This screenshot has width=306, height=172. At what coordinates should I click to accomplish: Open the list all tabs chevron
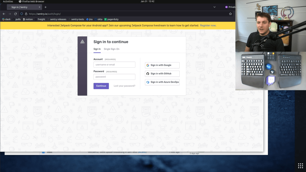pos(215,7)
